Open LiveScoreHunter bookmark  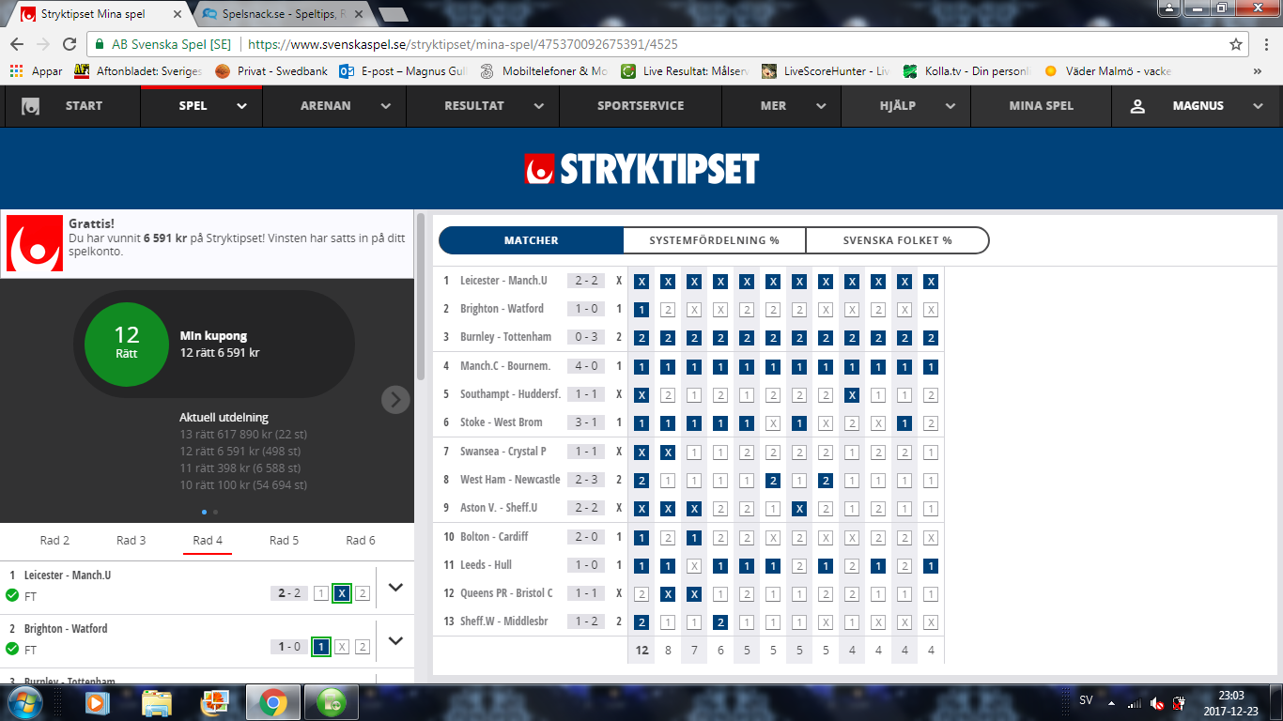click(826, 70)
